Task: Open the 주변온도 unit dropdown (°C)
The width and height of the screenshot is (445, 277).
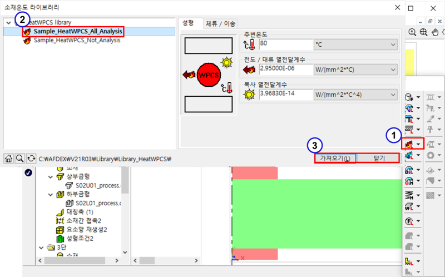Action: click(393, 44)
